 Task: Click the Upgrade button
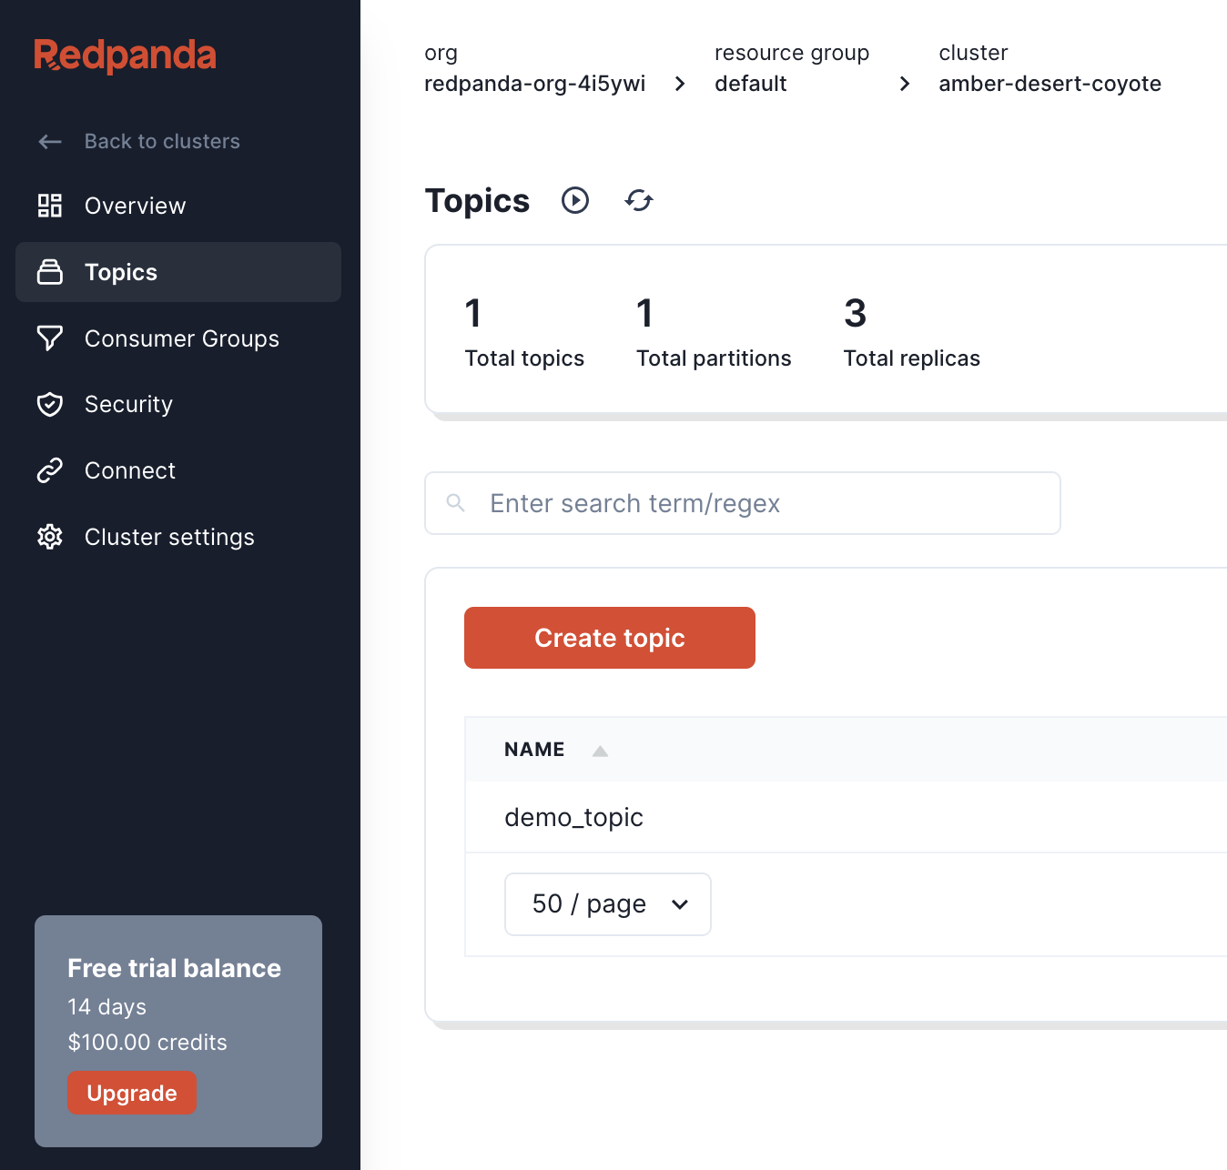[x=132, y=1093]
